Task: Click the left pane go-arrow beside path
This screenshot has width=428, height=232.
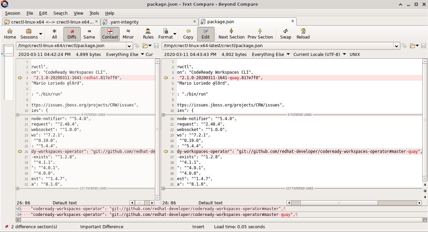Action: click(137, 46)
